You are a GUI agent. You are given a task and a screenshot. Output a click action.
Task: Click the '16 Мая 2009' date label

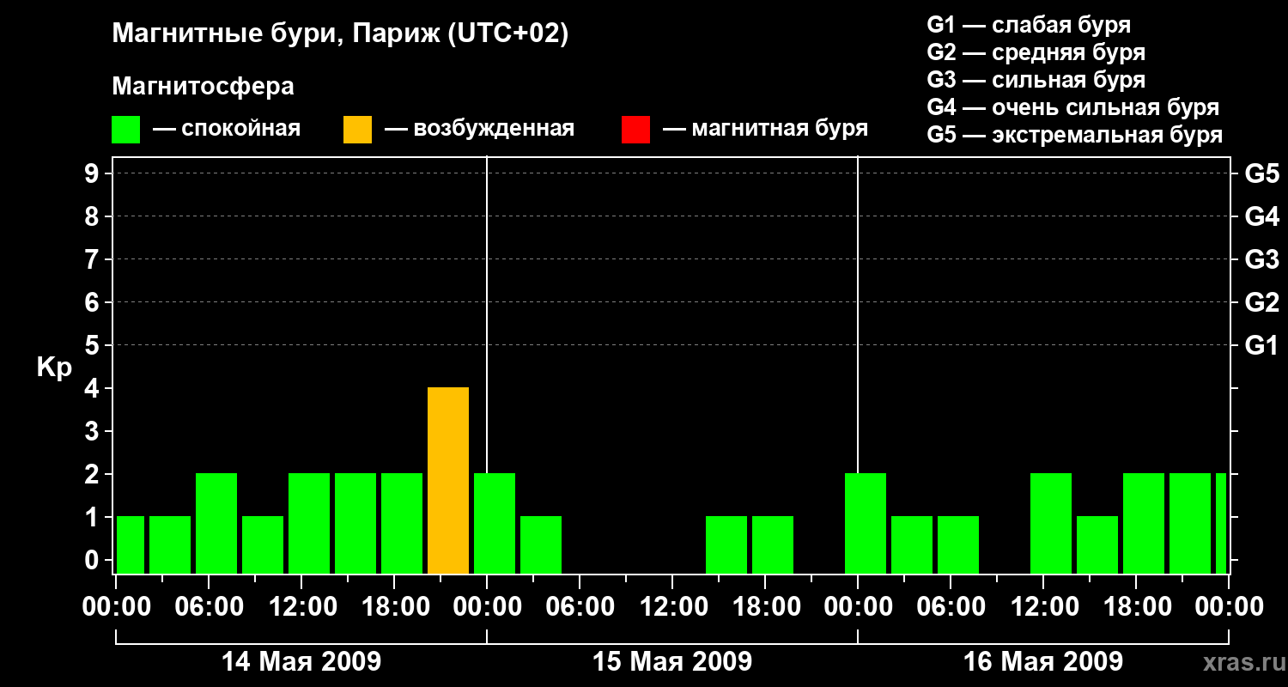tap(1043, 661)
